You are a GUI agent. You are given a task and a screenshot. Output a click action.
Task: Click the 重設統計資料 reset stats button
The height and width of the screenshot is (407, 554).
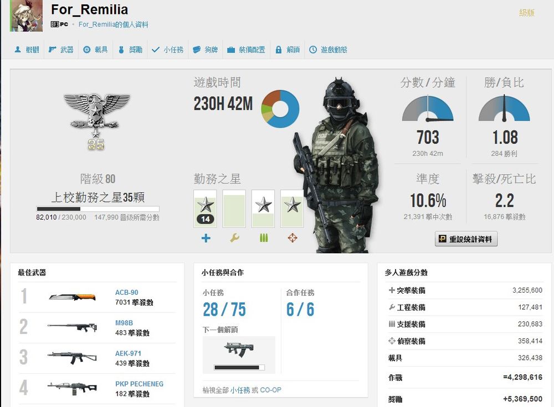[x=466, y=239]
